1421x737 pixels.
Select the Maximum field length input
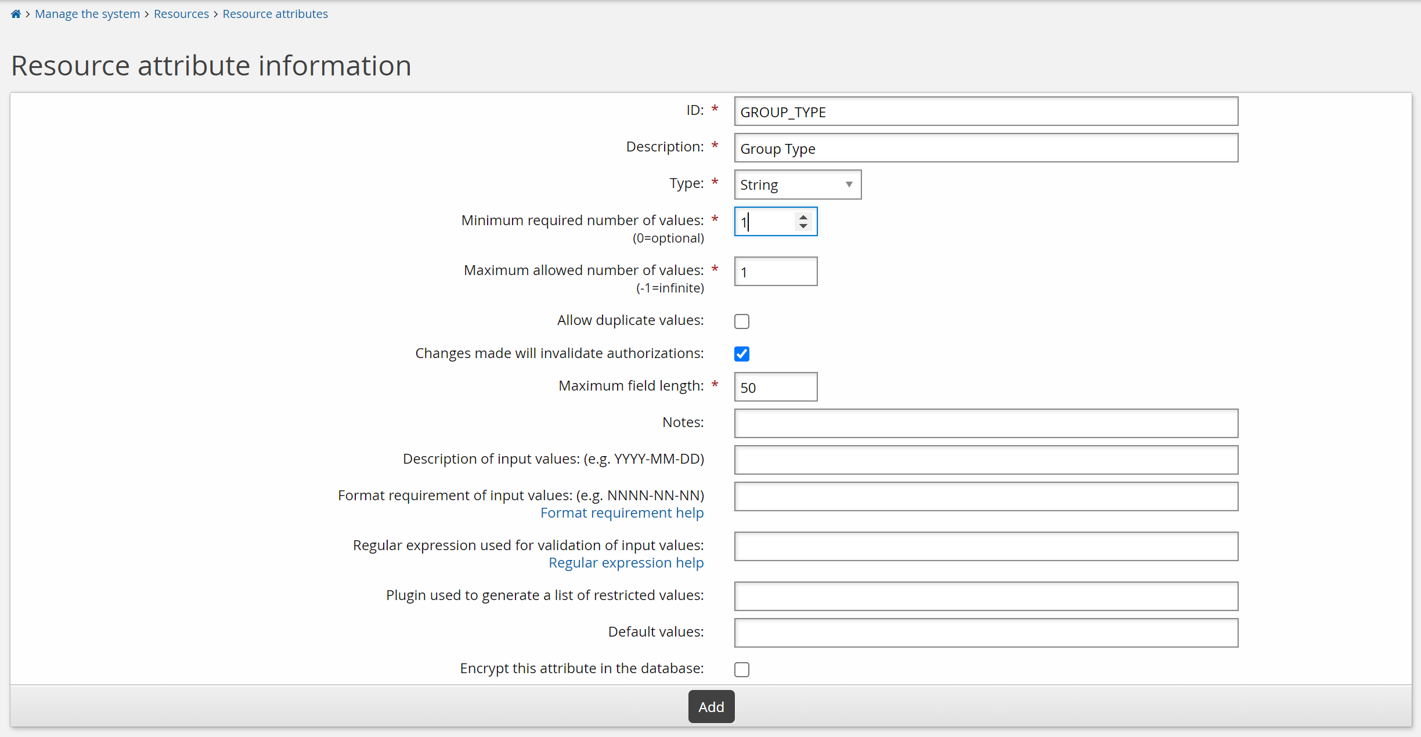776,387
